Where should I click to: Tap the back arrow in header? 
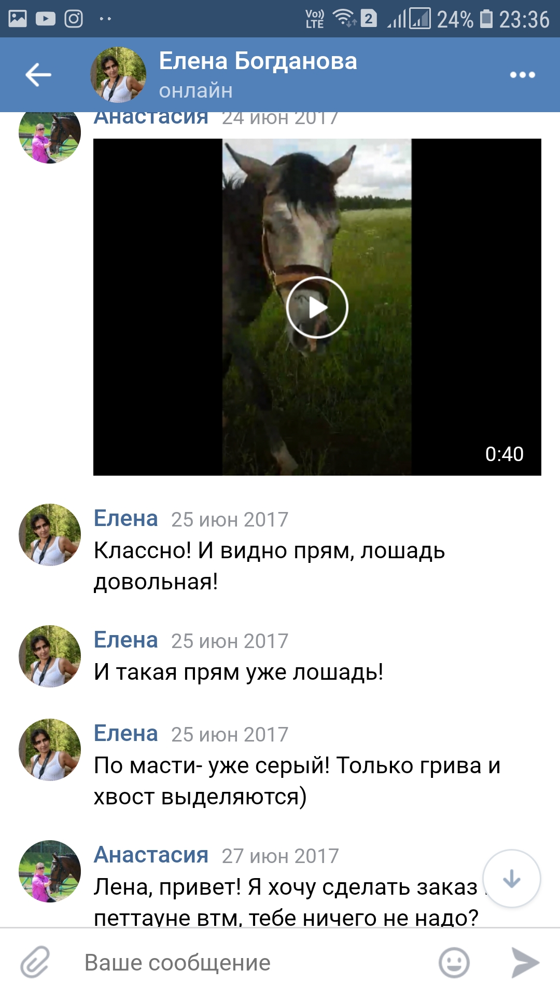click(x=38, y=75)
